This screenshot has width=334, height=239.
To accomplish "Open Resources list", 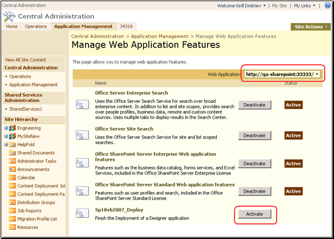I will (28, 228).
